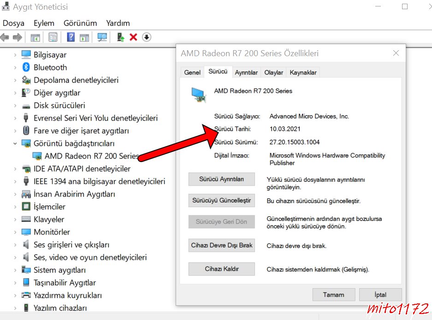The height and width of the screenshot is (320, 432).
Task: Select the Diğer aygıtlar tree label
Action: (x=57, y=93)
